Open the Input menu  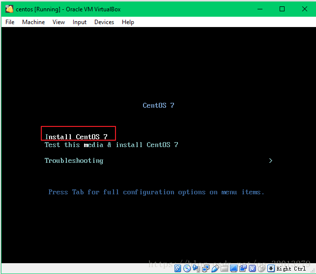(x=80, y=22)
